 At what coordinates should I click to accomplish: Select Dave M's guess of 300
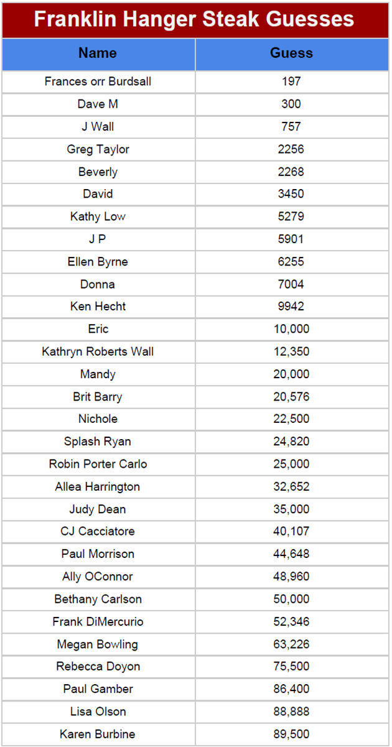(291, 104)
